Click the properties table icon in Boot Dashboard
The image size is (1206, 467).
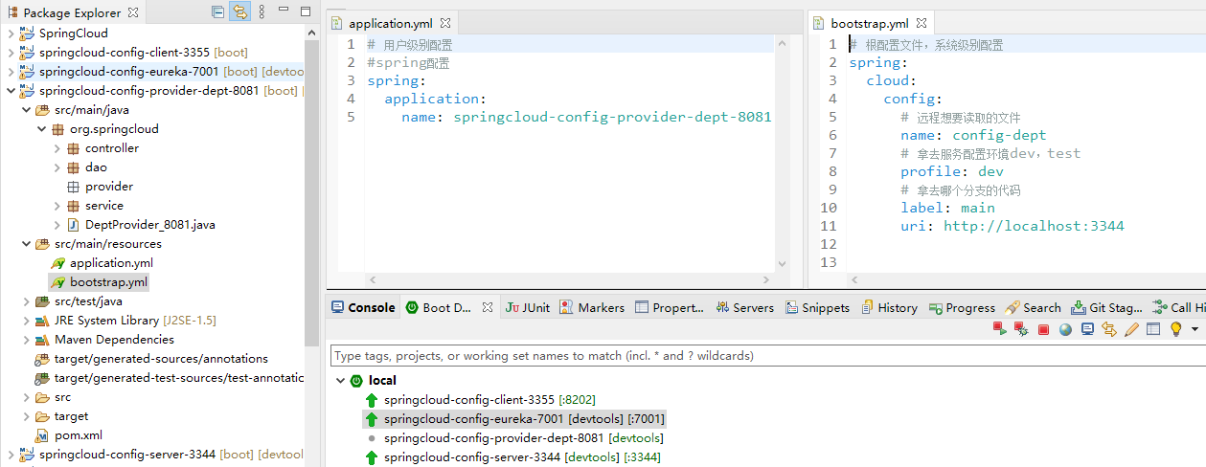1153,329
